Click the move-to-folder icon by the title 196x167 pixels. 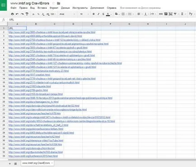pos(59,3)
